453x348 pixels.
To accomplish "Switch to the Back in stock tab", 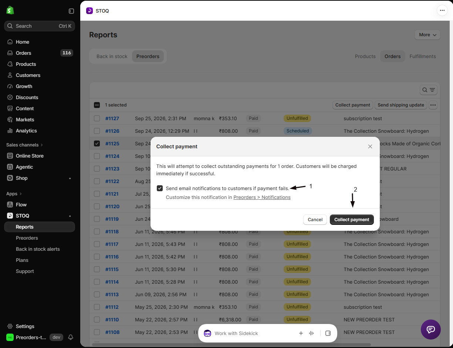I will (x=112, y=56).
